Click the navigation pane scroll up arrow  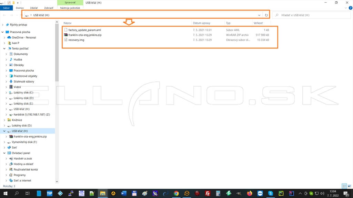coord(57,22)
